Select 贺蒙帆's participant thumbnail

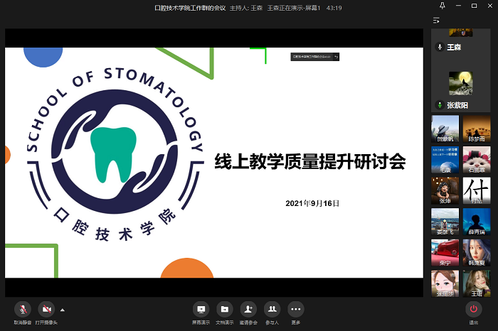click(445, 129)
